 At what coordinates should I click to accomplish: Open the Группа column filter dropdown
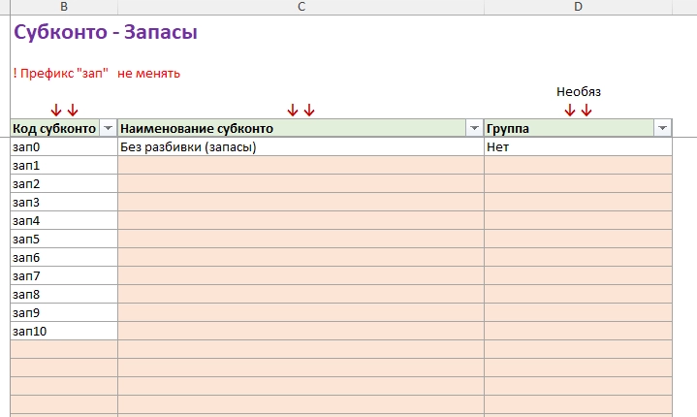click(662, 128)
